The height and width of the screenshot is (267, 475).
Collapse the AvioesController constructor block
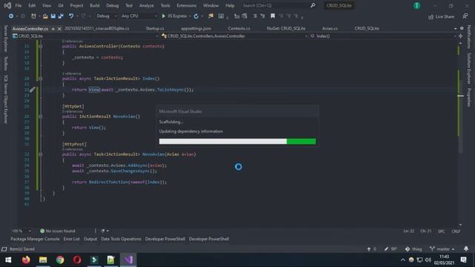(40, 46)
